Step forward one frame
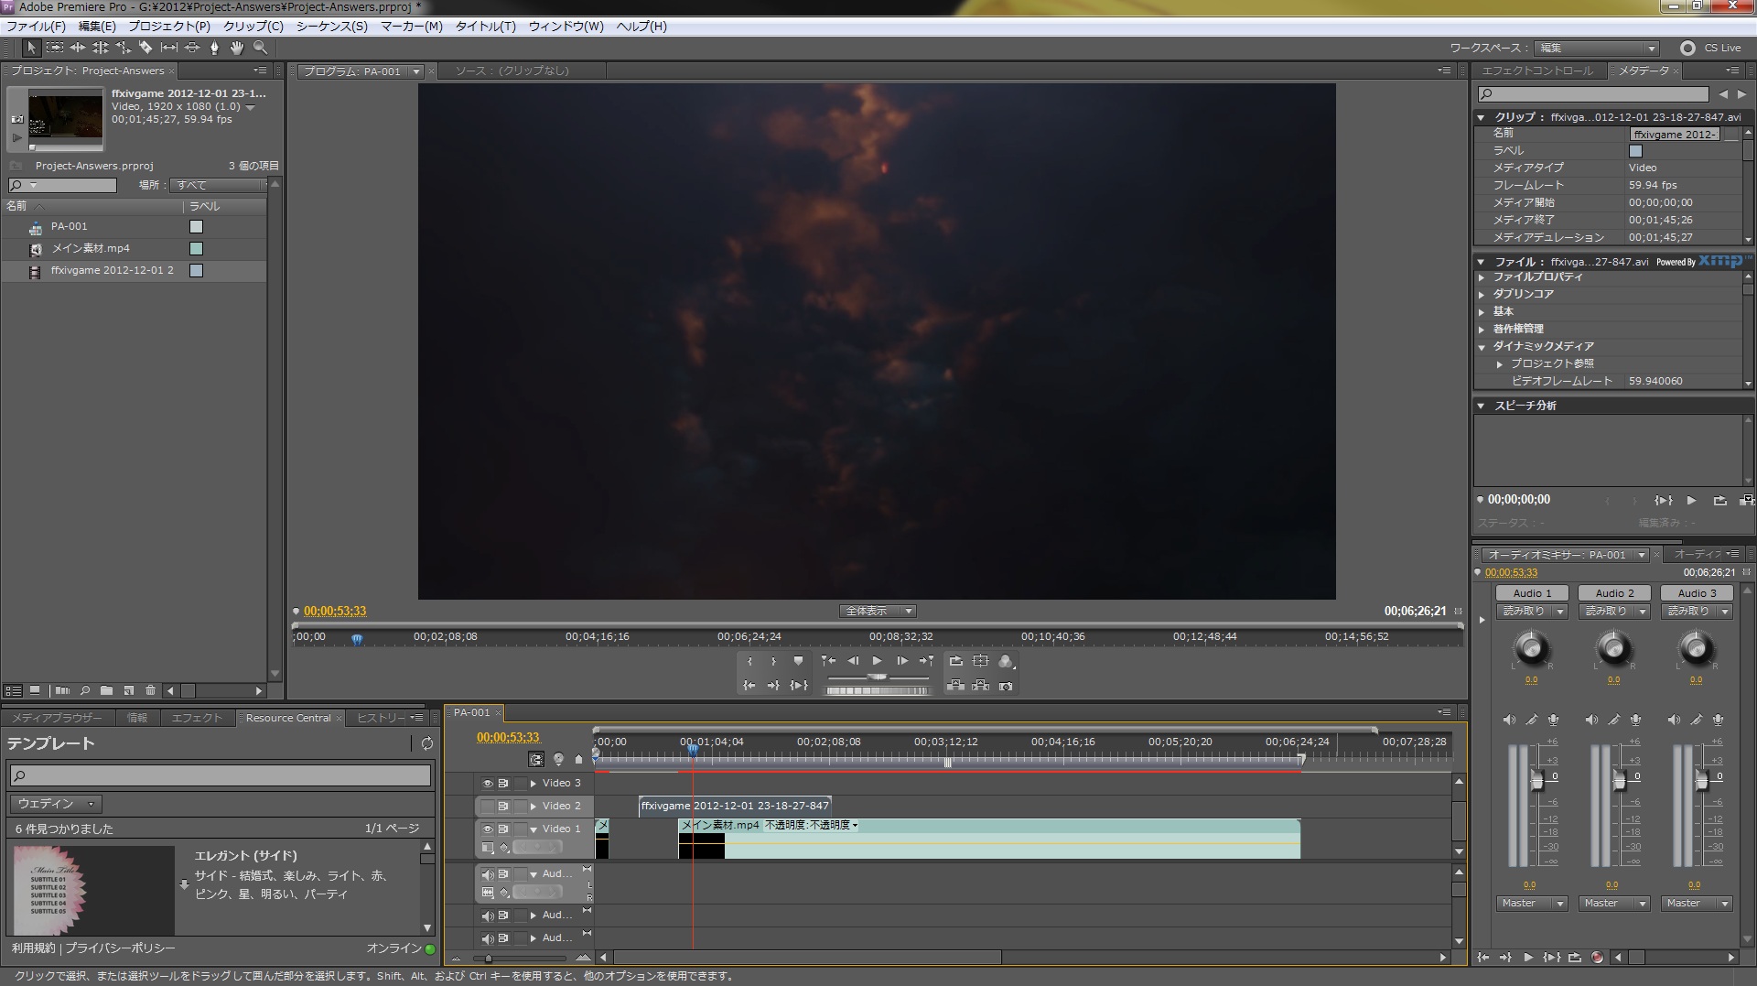This screenshot has width=1757, height=986. (902, 661)
